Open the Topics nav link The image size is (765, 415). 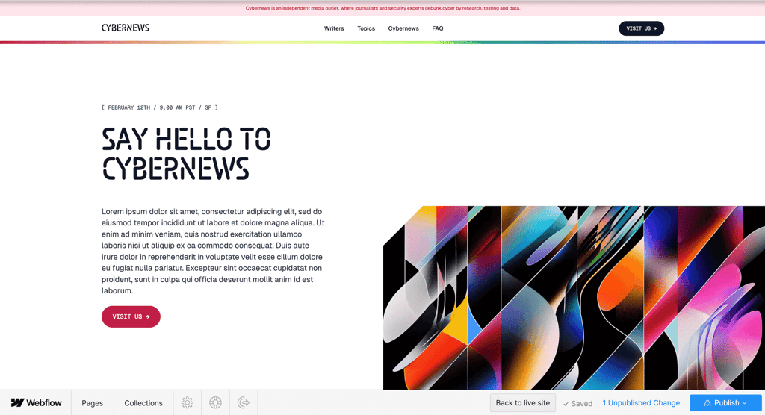(366, 28)
